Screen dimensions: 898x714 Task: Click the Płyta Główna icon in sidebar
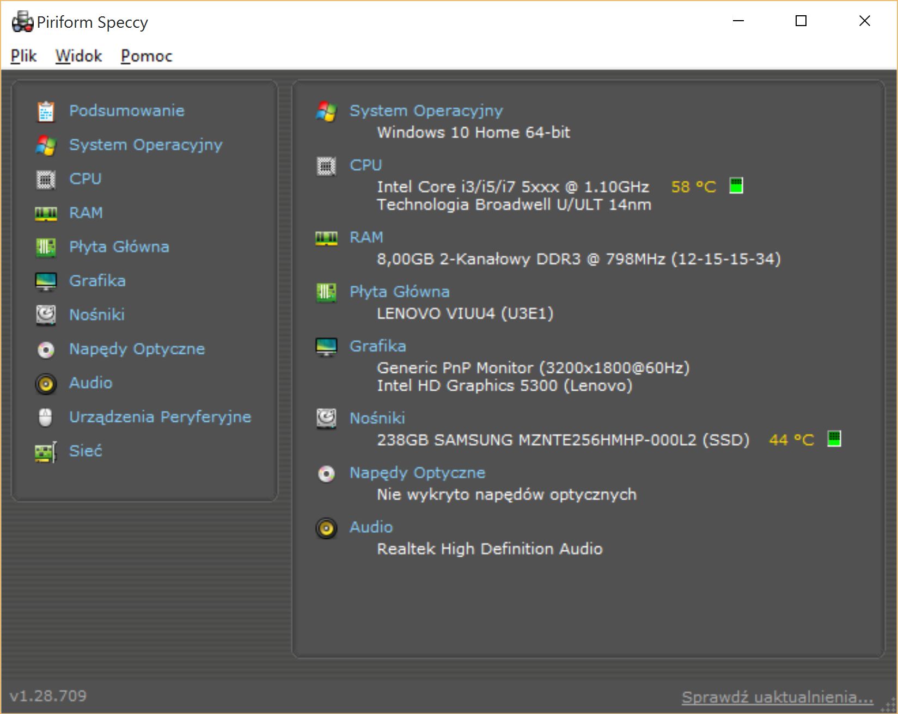point(46,247)
